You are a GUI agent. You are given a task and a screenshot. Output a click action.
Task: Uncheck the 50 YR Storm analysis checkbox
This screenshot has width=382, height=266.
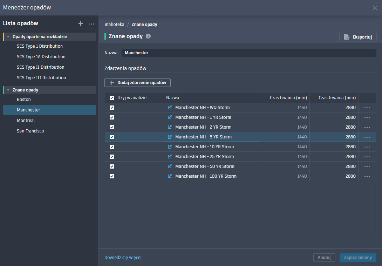tap(112, 166)
